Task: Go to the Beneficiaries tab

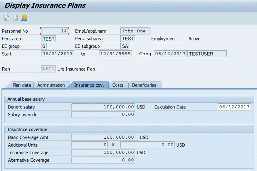Action: [x=144, y=85]
